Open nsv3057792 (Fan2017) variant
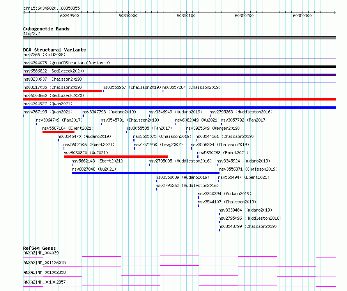The image size is (347, 291). [244, 120]
